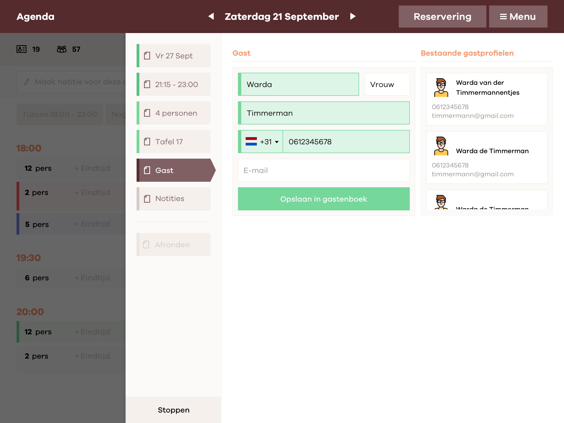Open the +31 country code dropdown
Image resolution: width=564 pixels, height=423 pixels.
coord(269,142)
